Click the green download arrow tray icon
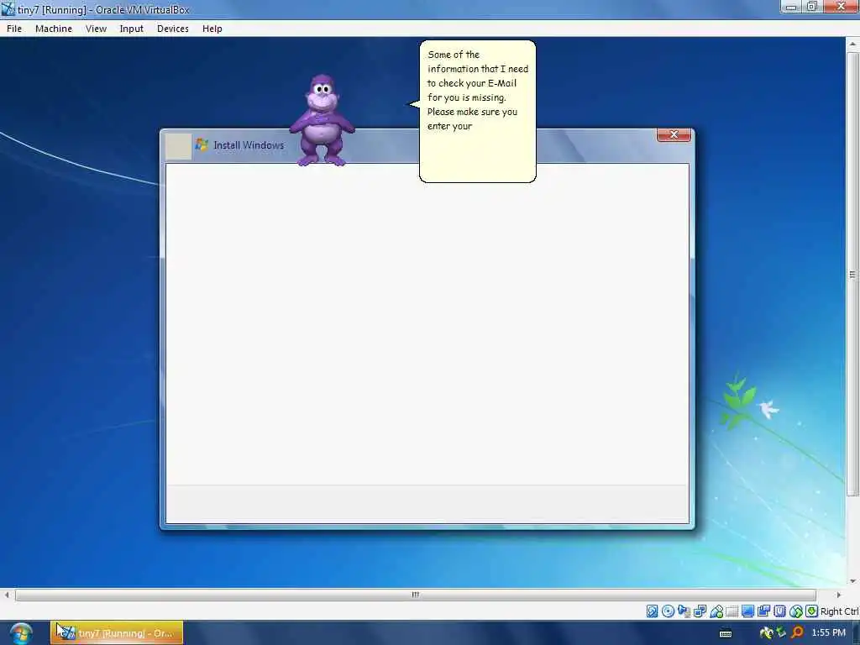This screenshot has height=645, width=860. 781,632
